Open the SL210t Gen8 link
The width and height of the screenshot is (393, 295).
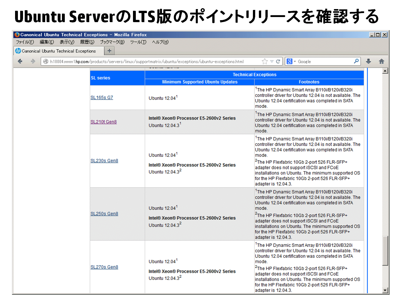point(103,122)
